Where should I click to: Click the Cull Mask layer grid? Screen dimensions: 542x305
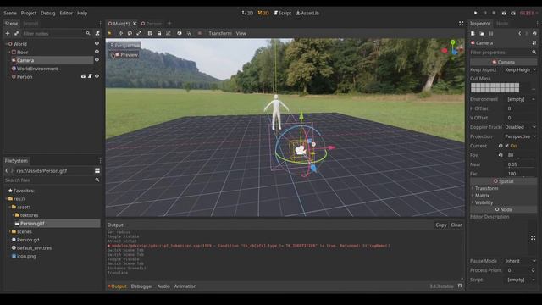coord(495,87)
